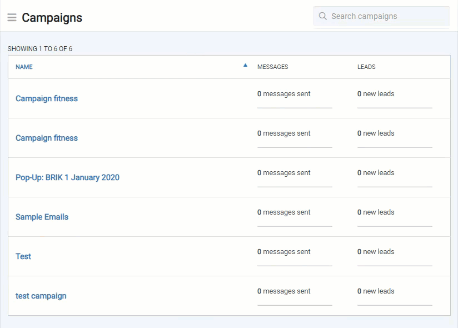Click 0 messages sent for Pop-Up campaign

(x=283, y=172)
